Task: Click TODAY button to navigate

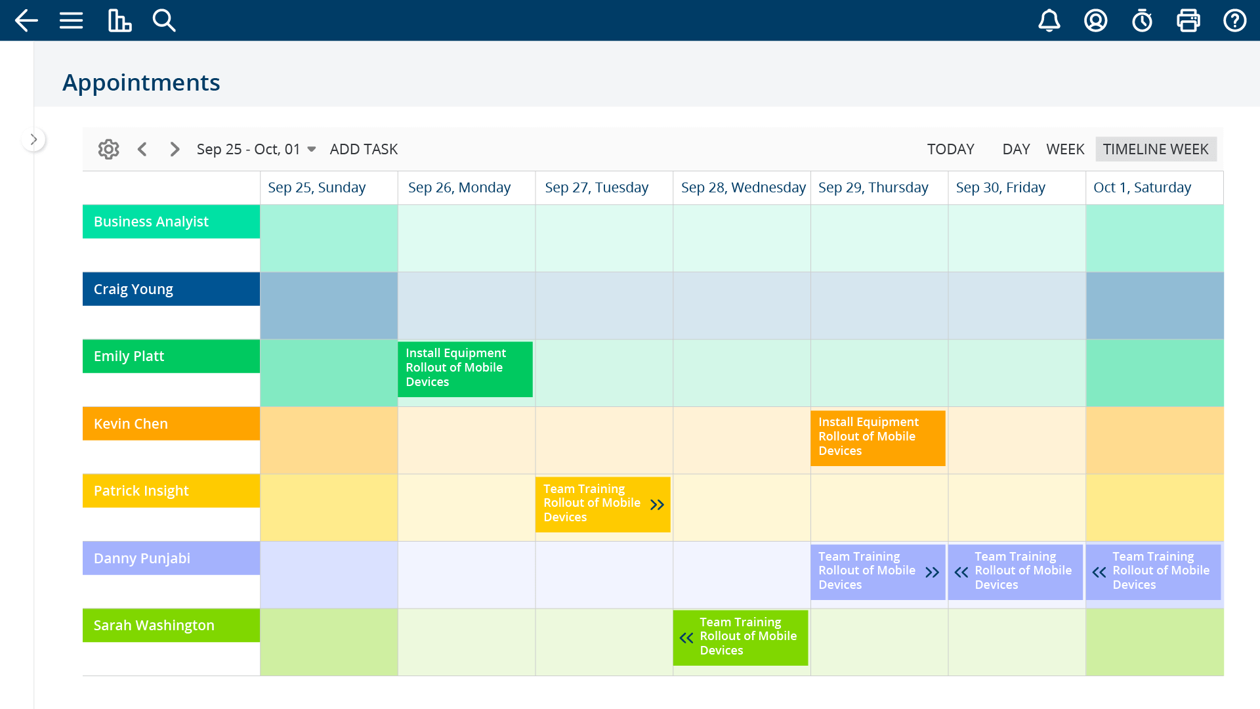Action: 950,149
